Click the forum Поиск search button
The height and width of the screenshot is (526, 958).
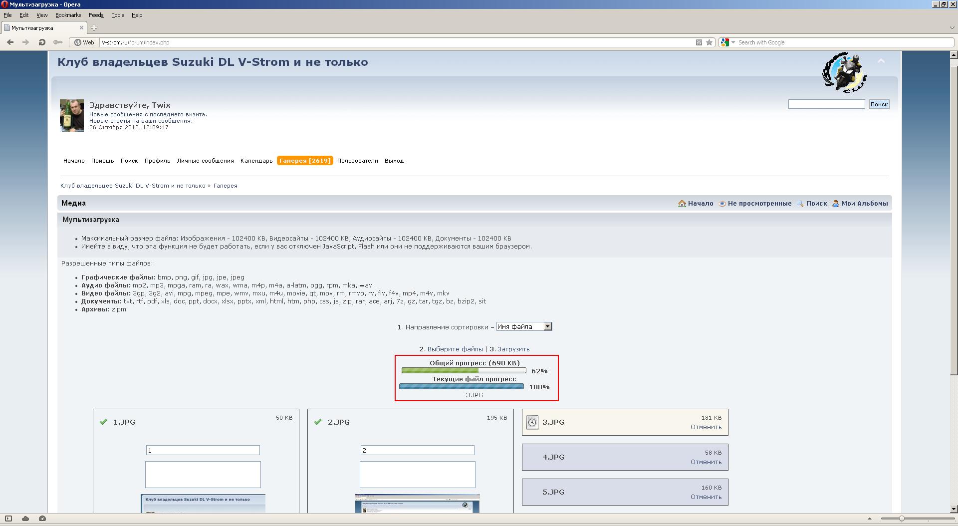point(879,104)
